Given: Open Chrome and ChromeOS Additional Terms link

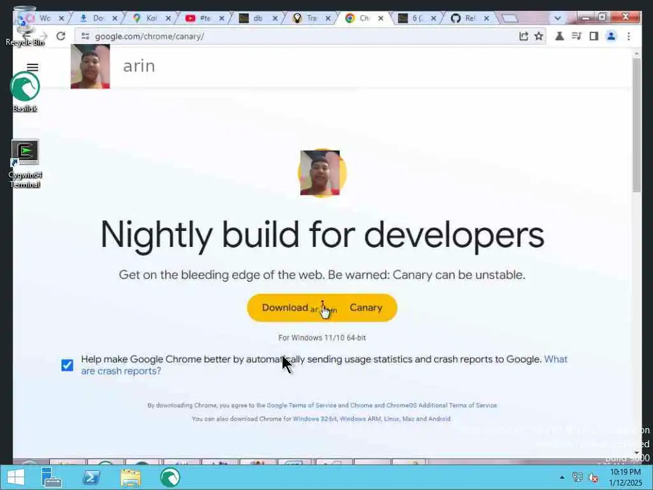Looking at the screenshot, I should pos(423,405).
